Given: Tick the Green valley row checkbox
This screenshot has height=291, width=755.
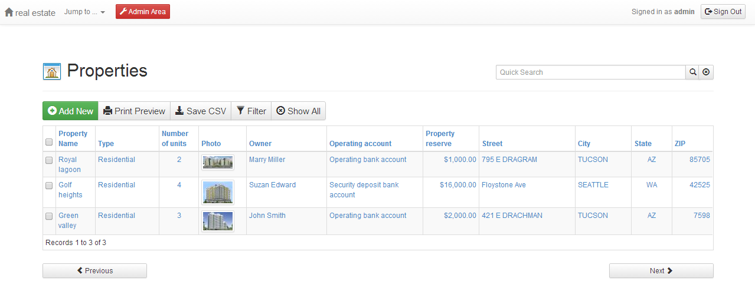Looking at the screenshot, I should point(49,216).
